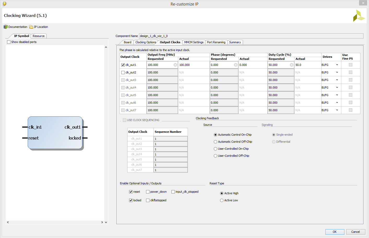Go to the MMCM Settings tab
Image resolution: width=369 pixels, height=238 pixels.
pos(194,42)
